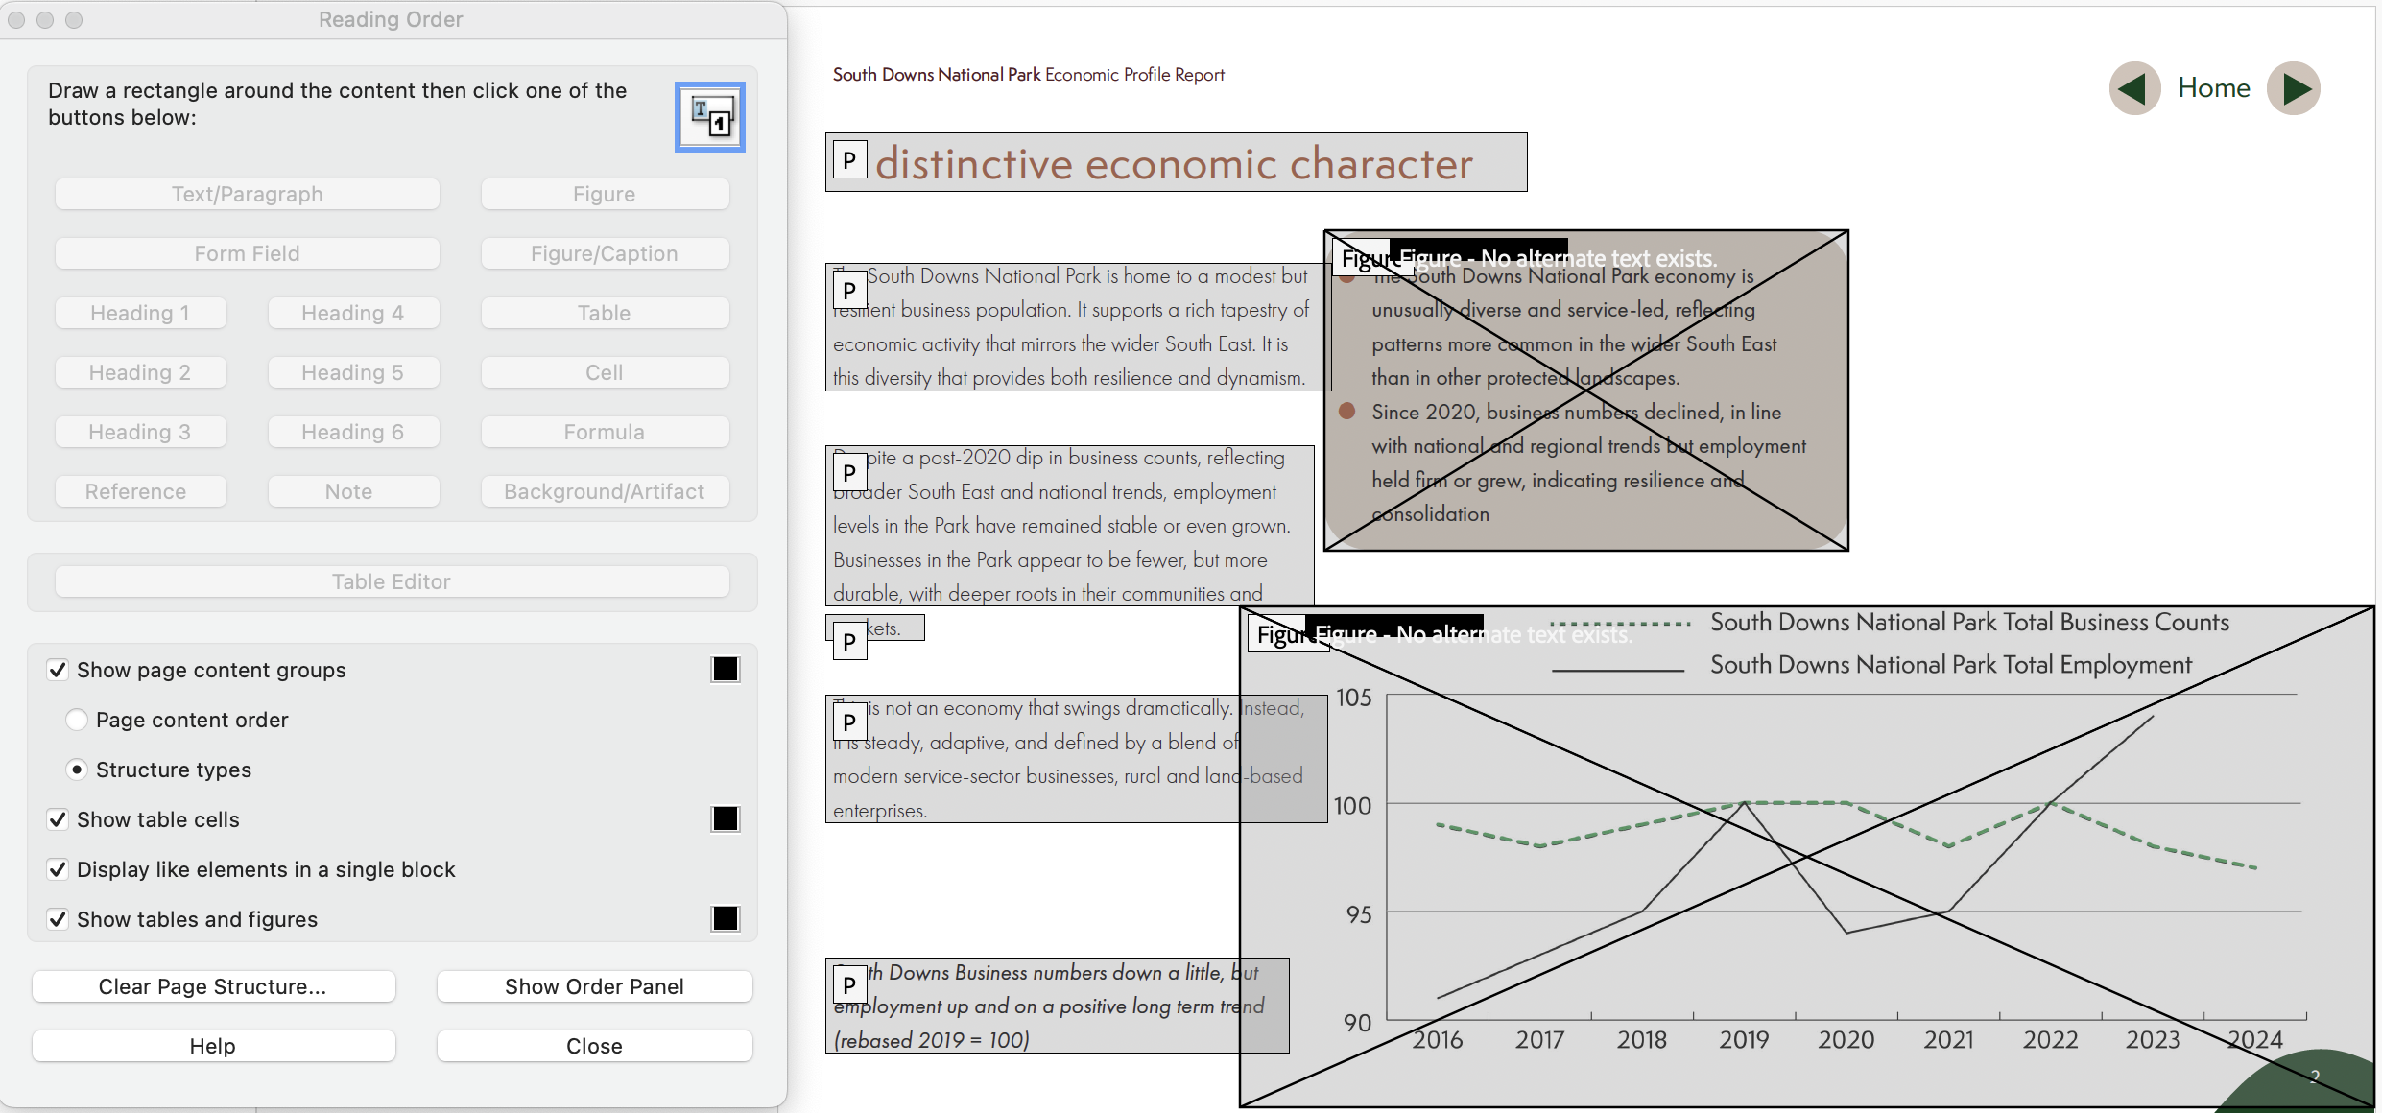The height and width of the screenshot is (1113, 2382).
Task: Tag selection as Text/Paragraph
Action: [x=248, y=194]
